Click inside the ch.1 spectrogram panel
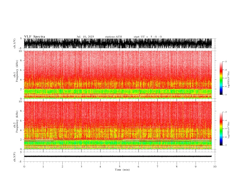Viewport: 242px width, 187px height. (118, 75)
